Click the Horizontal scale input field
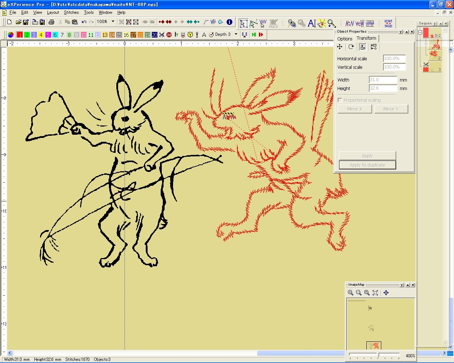Viewport: 454px width, 363px height. (394, 58)
